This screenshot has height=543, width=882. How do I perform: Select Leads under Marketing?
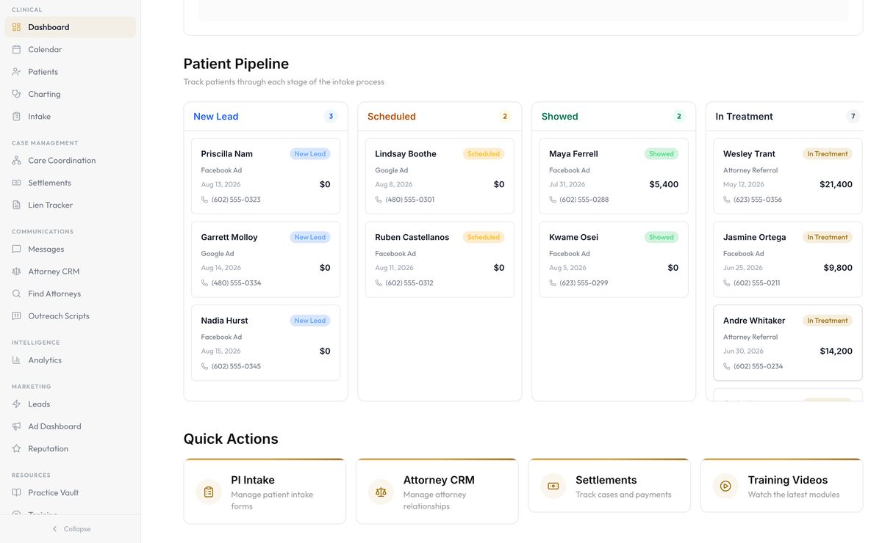pos(70,404)
